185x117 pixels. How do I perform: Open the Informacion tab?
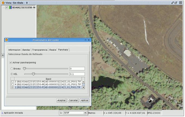coord(14,50)
